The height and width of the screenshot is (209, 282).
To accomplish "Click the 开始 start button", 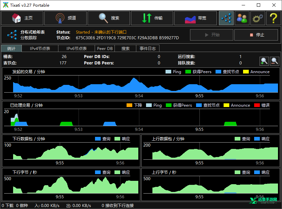I will [212, 35].
